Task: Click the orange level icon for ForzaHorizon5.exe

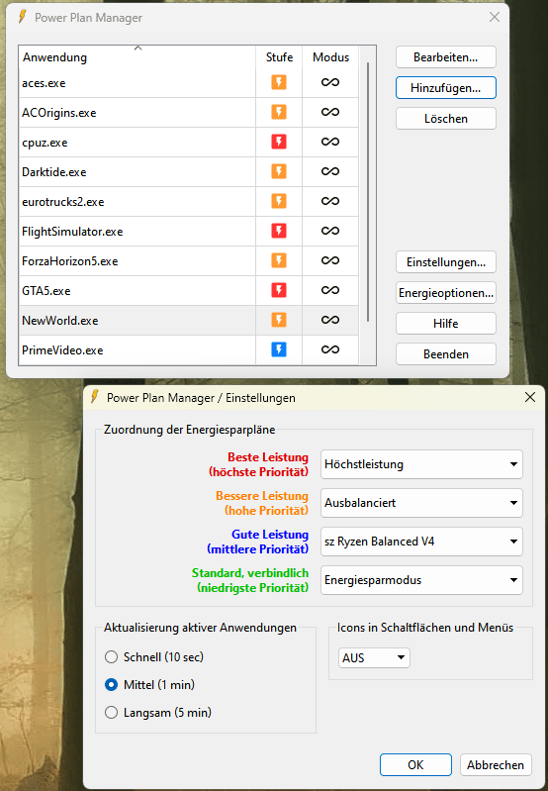Action: coord(279,260)
